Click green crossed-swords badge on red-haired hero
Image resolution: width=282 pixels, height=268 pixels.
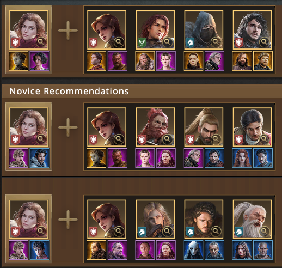pyautogui.click(x=142, y=43)
